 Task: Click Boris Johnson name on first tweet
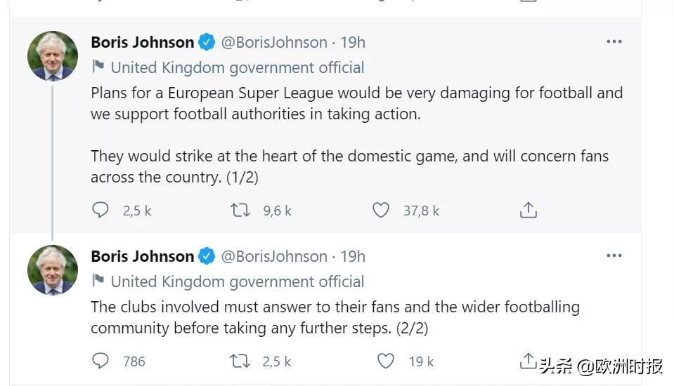(142, 42)
